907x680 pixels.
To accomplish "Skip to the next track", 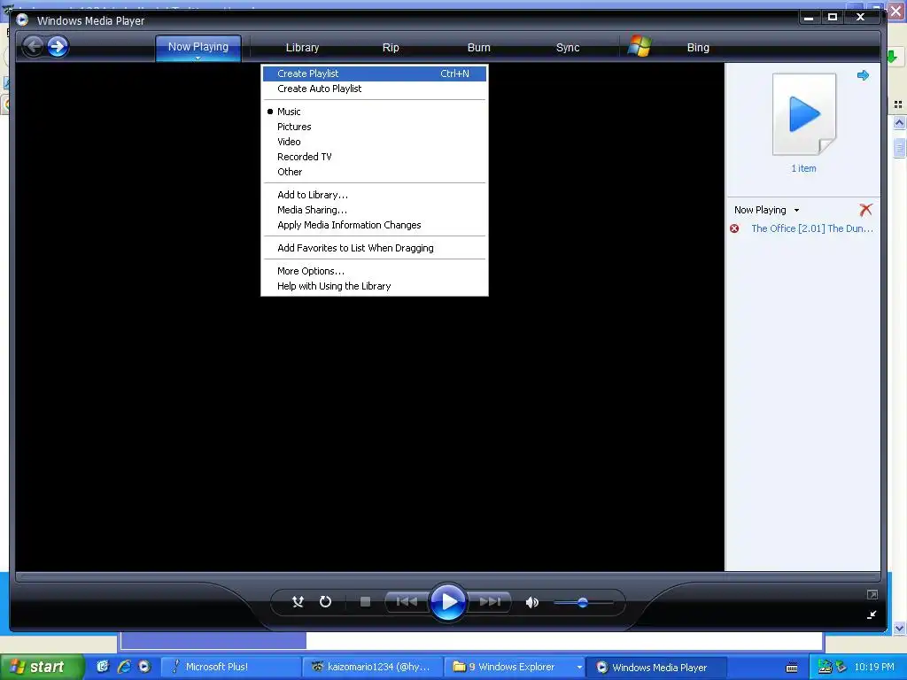I will coord(489,602).
